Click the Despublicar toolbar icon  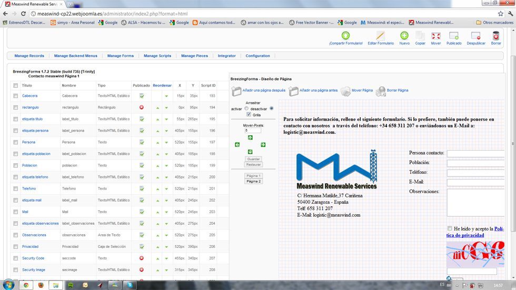pyautogui.click(x=476, y=35)
